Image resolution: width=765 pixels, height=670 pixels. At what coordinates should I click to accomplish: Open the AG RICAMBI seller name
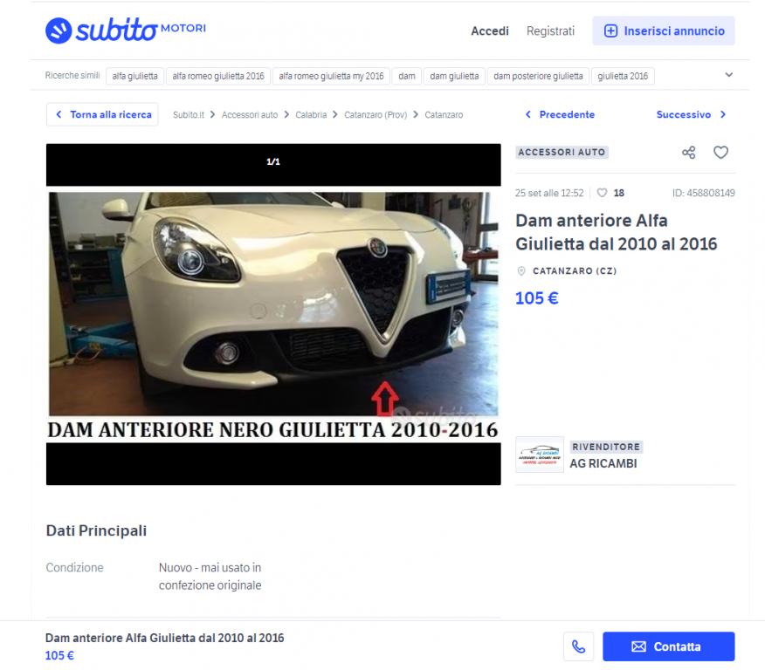[x=603, y=463]
